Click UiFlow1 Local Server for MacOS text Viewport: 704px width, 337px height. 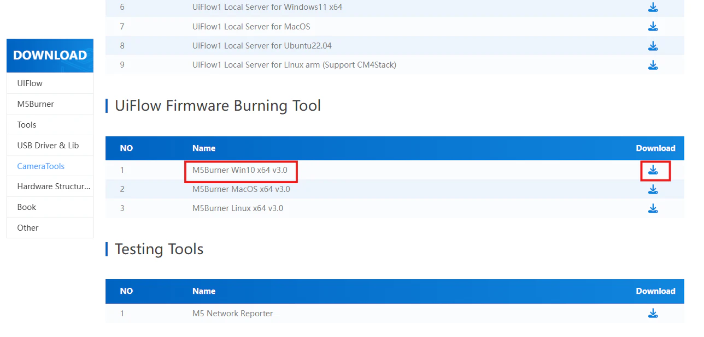[251, 27]
